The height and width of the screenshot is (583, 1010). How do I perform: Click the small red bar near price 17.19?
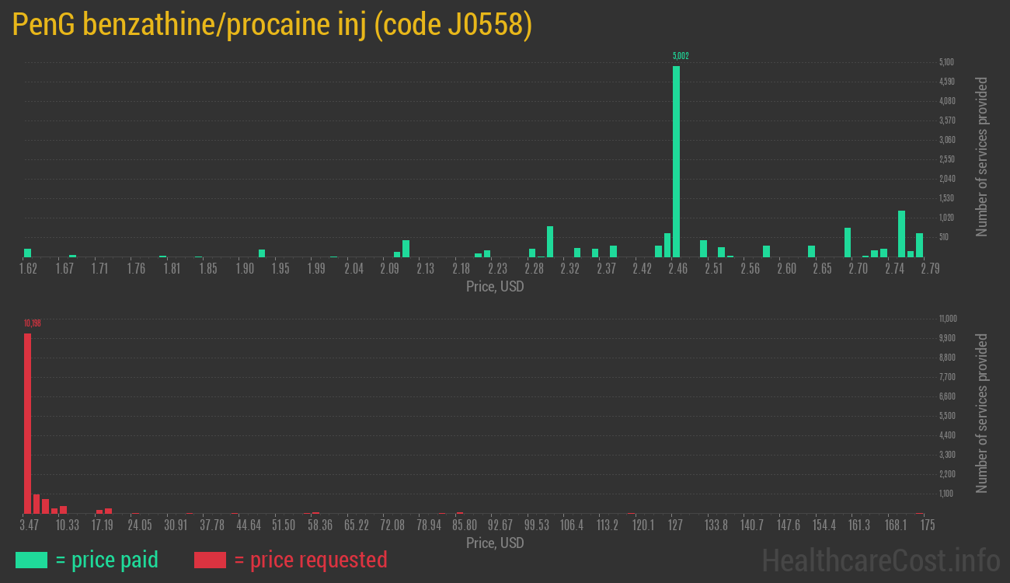coord(99,511)
